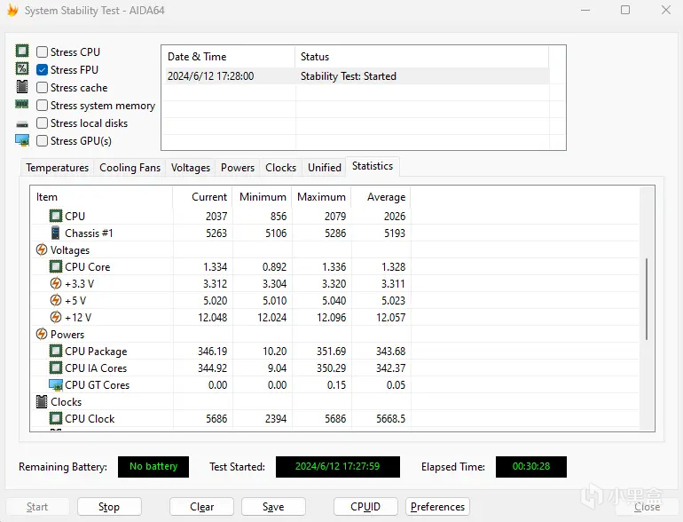Click the Stress FPU percent icon

point(22,68)
